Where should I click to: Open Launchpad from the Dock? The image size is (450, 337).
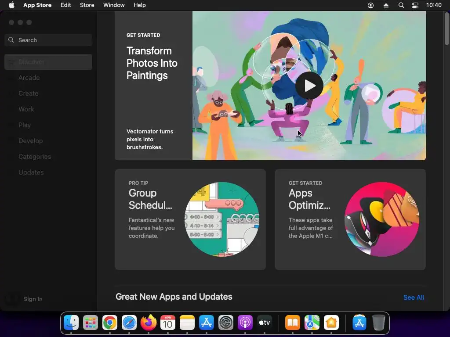pos(91,323)
